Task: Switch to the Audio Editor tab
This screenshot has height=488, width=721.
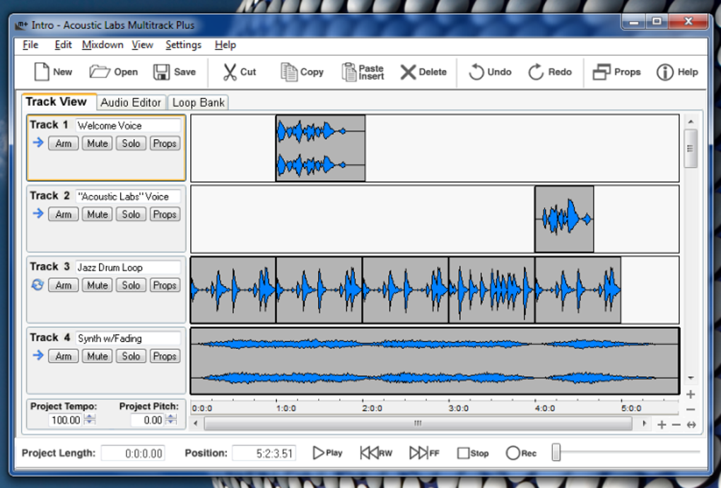Action: tap(131, 102)
